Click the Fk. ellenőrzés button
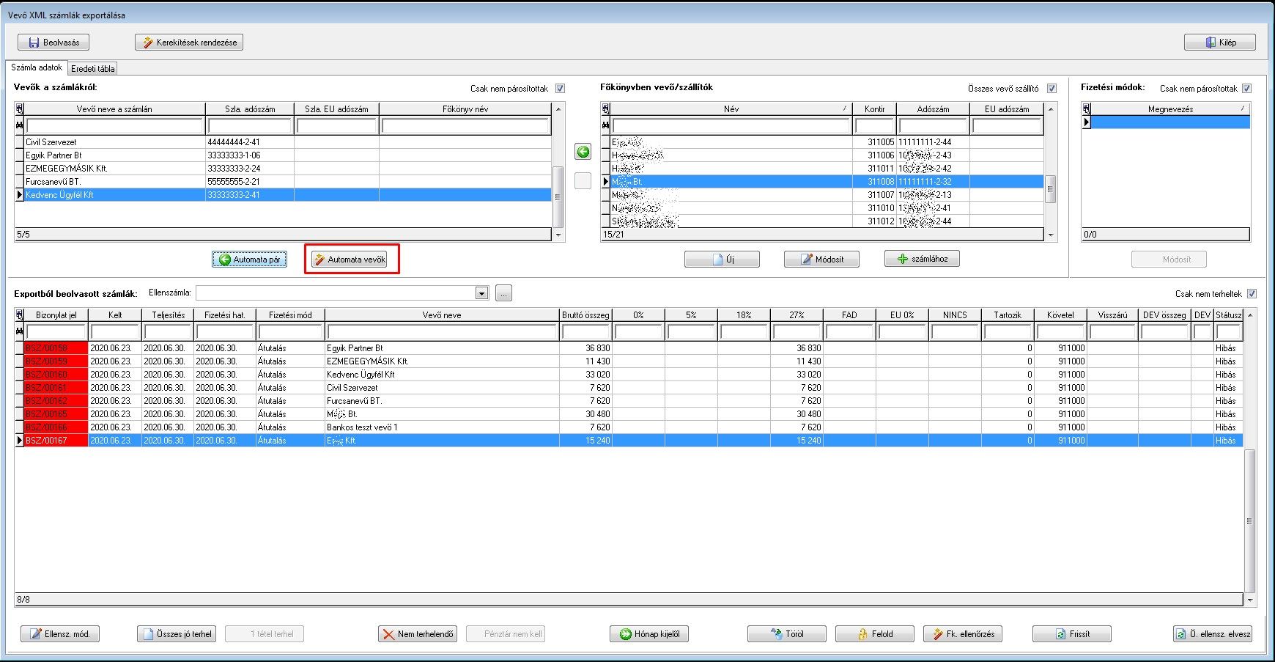 [963, 634]
